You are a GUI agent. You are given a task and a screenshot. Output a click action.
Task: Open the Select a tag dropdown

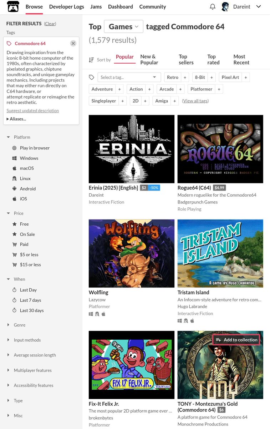coord(128,77)
